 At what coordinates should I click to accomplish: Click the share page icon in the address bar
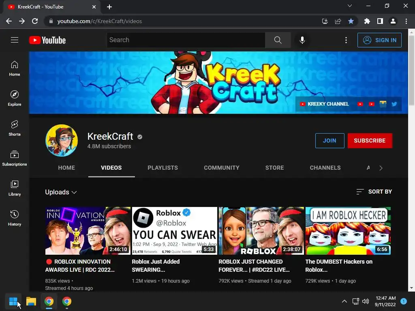pyautogui.click(x=338, y=21)
